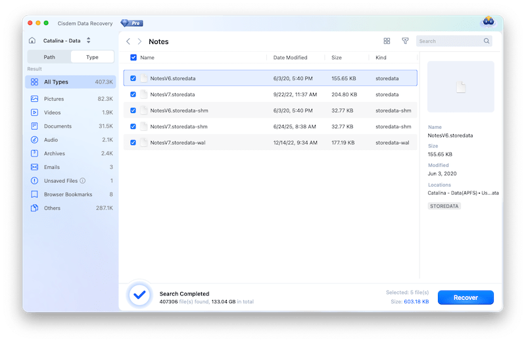Viewport: 526px width, 342px height.
Task: Go forward with the right chevron
Action: (139, 41)
